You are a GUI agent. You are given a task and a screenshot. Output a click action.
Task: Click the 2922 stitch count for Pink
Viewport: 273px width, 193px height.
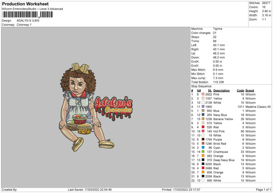click(x=208, y=94)
